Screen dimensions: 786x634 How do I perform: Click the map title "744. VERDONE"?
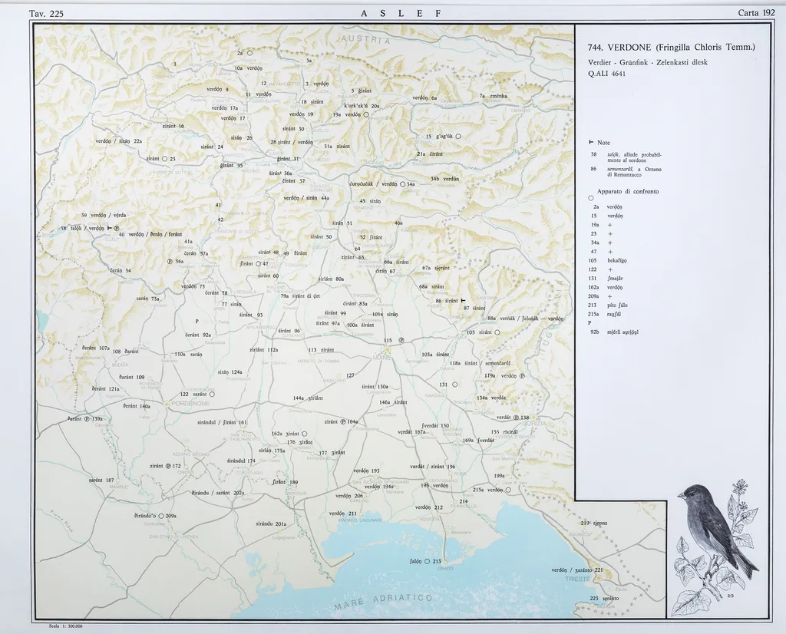click(672, 48)
